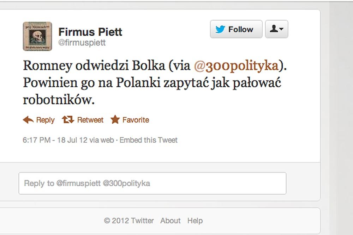Open the @300polityka mention in the tweet
The width and height of the screenshot is (353, 235).
[236, 66]
